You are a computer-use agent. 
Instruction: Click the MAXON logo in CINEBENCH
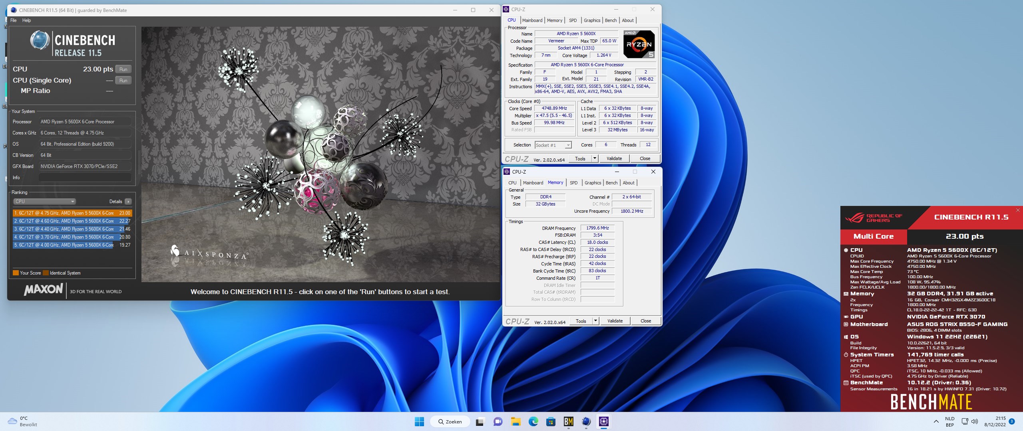click(x=44, y=289)
